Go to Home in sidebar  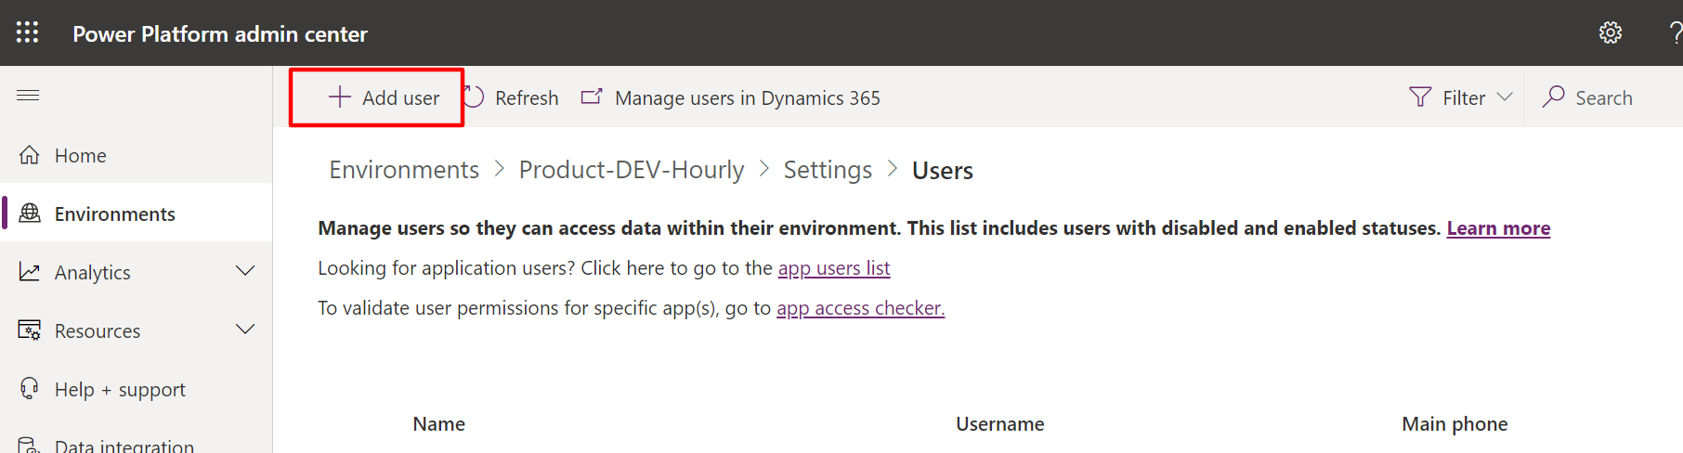coord(80,156)
